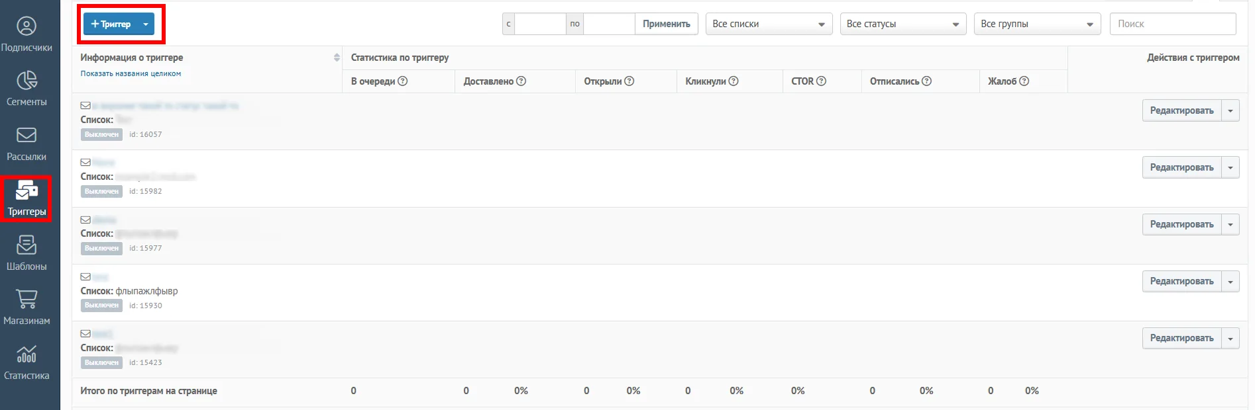Open the Сегменты pie chart icon
This screenshot has width=1255, height=410.
click(x=27, y=81)
